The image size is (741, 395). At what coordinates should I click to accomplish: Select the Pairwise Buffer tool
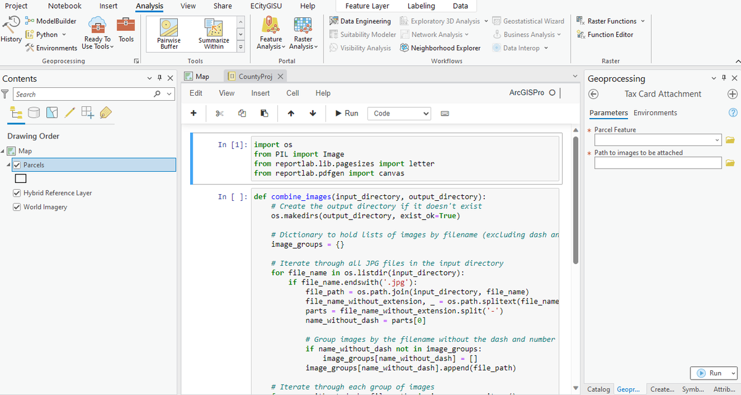tap(169, 34)
